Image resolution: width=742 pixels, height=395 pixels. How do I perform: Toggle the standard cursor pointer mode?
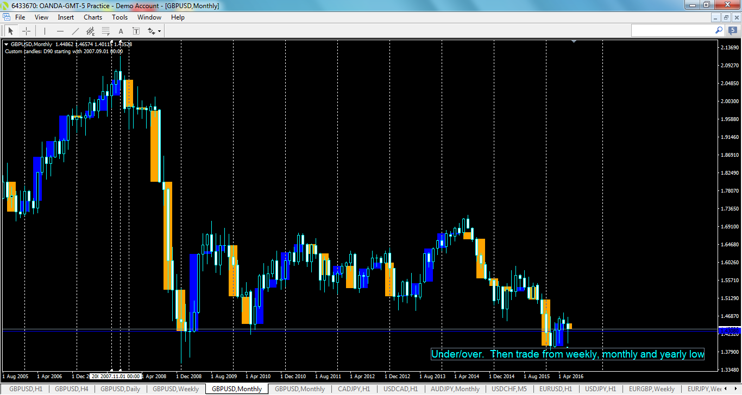point(11,31)
